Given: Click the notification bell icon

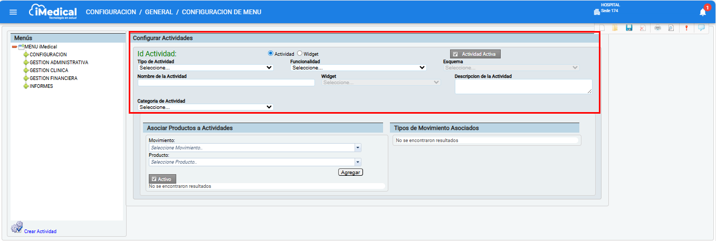Looking at the screenshot, I should click(702, 12).
